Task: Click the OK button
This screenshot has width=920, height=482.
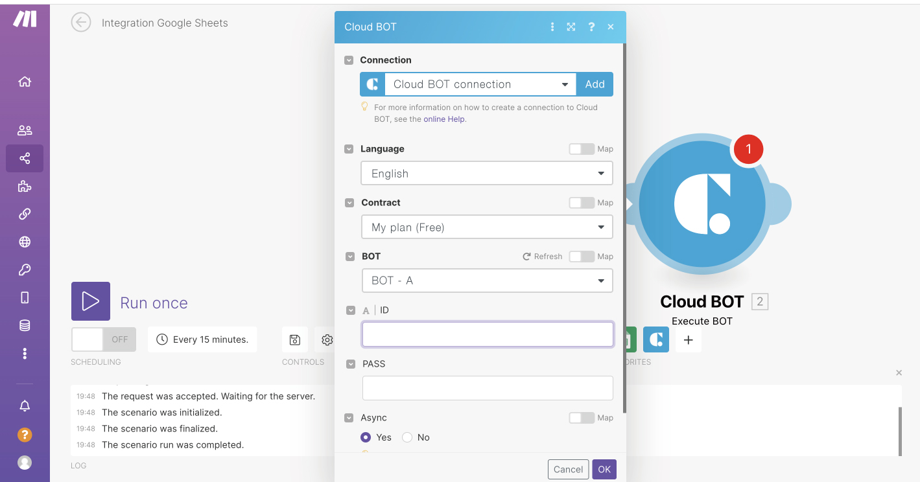Action: (x=604, y=470)
